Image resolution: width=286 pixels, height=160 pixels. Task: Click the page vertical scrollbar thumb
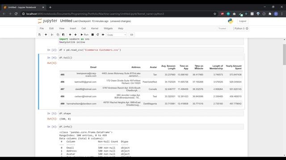coord(284,54)
